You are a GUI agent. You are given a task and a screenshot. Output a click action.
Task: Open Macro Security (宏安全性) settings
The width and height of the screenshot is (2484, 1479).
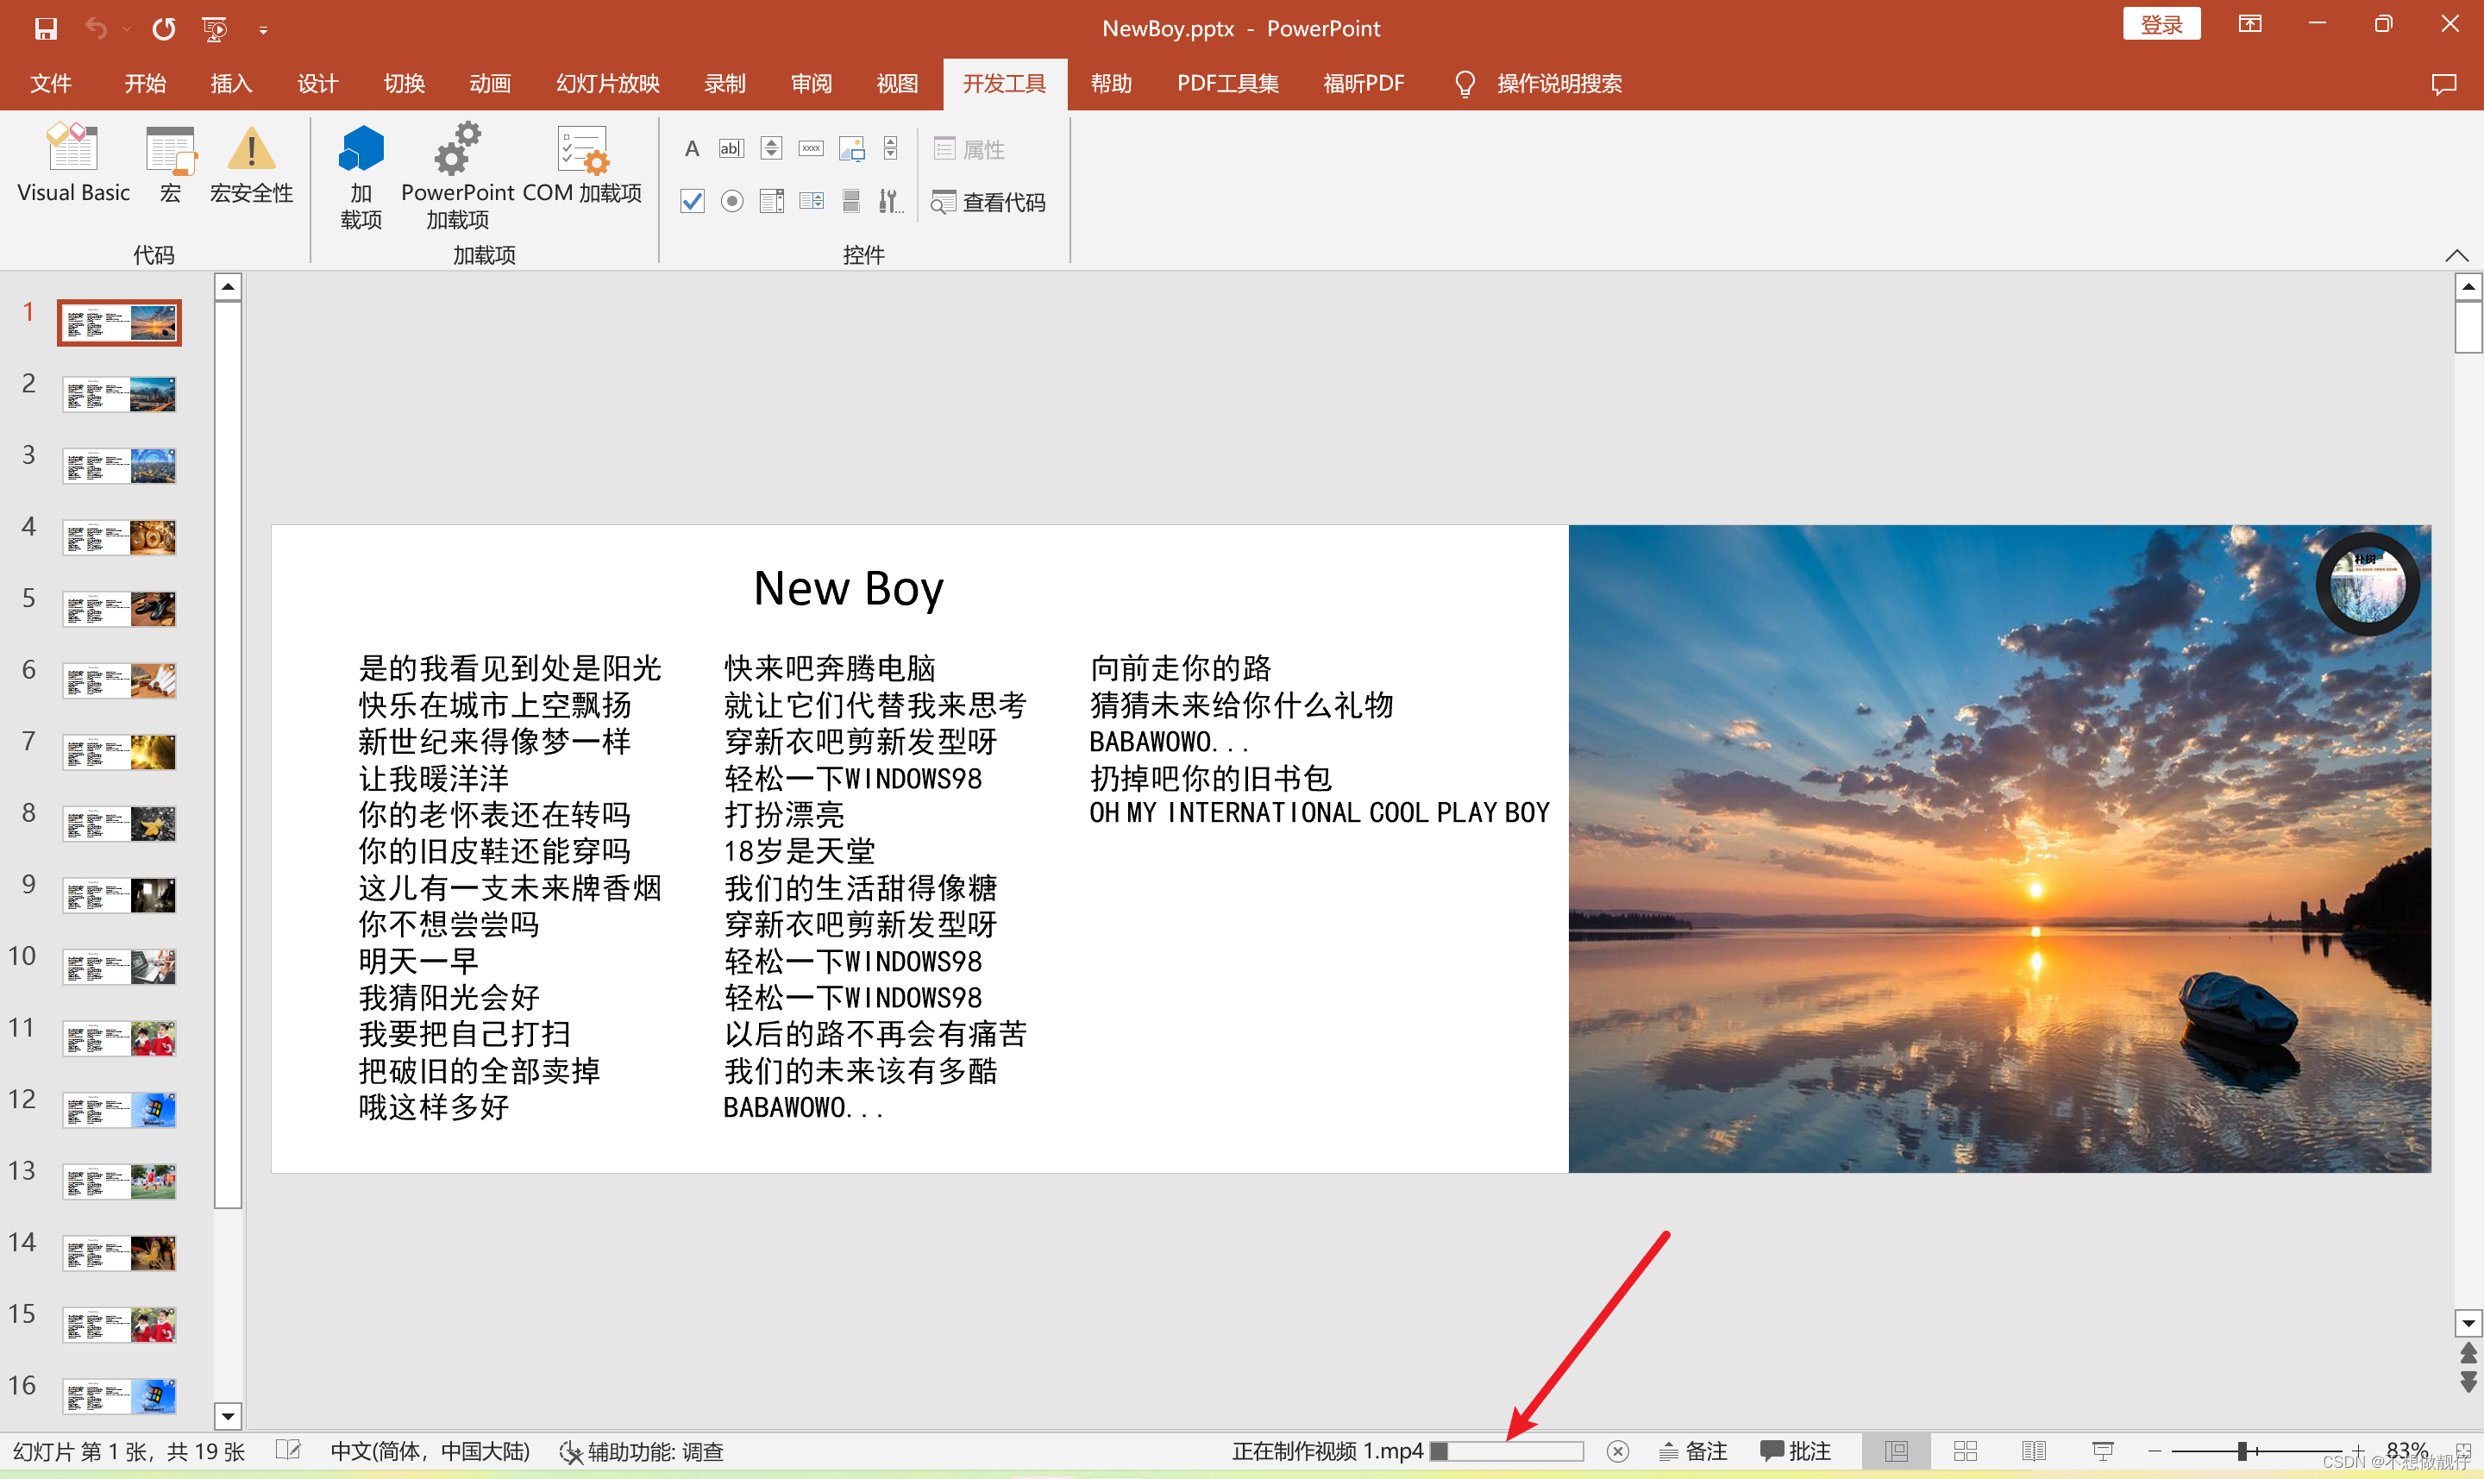click(251, 164)
